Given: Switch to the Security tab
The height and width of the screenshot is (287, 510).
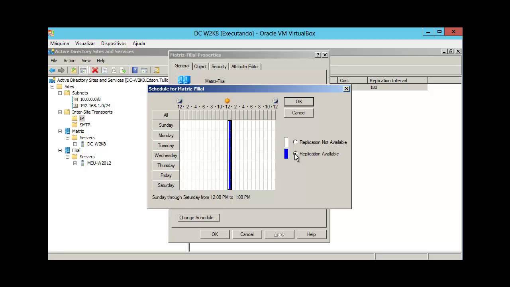Looking at the screenshot, I should click(219, 67).
